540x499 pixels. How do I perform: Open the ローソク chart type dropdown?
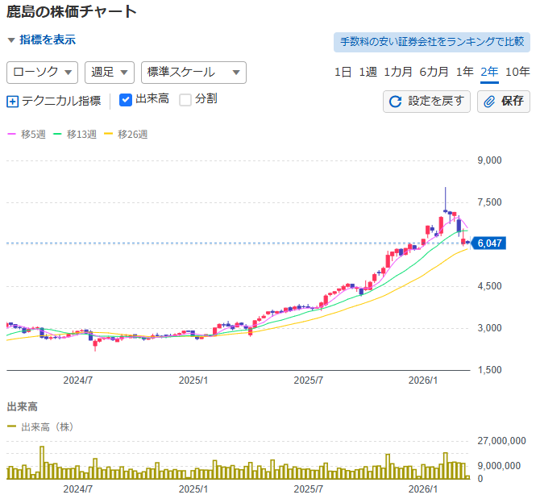coord(42,72)
